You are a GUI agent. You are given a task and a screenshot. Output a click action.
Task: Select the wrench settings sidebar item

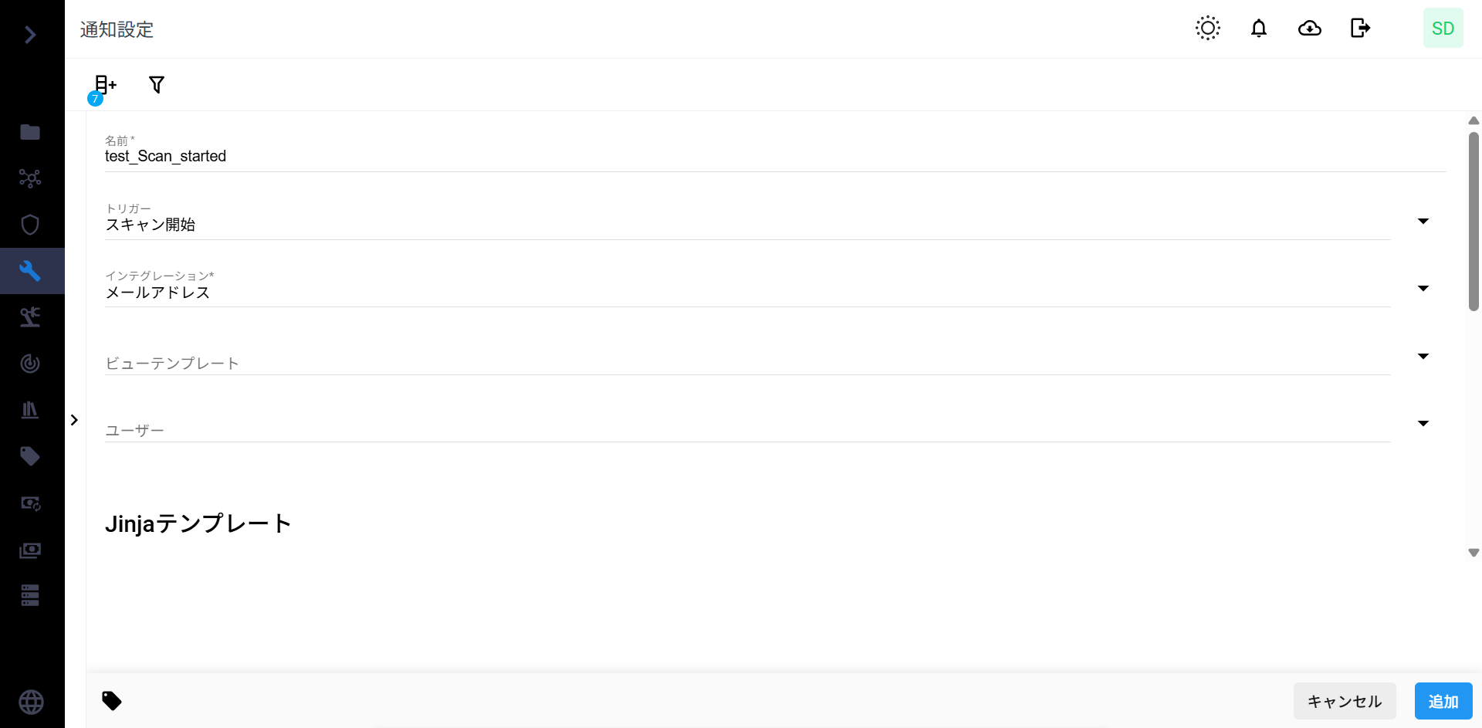(x=30, y=271)
